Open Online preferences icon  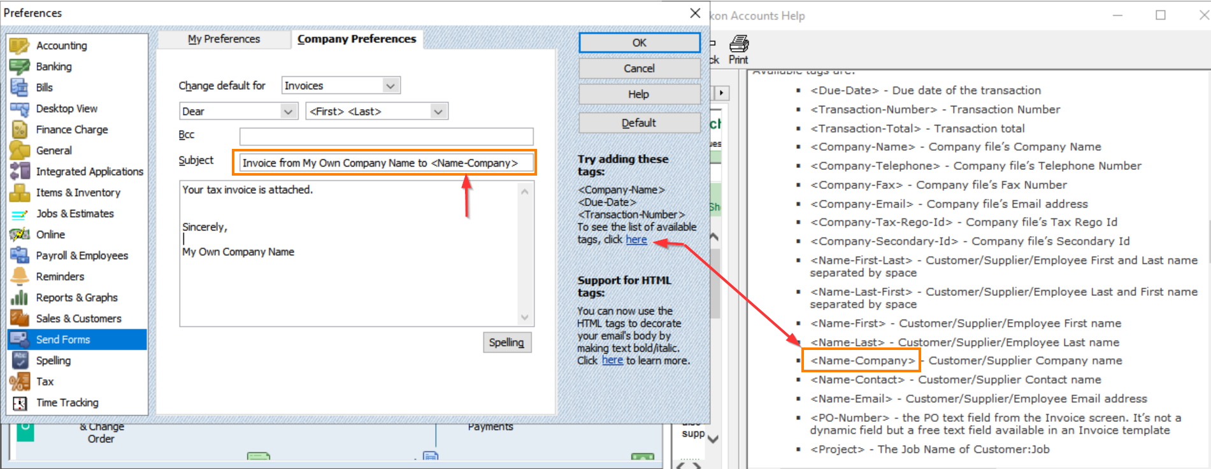click(x=20, y=234)
